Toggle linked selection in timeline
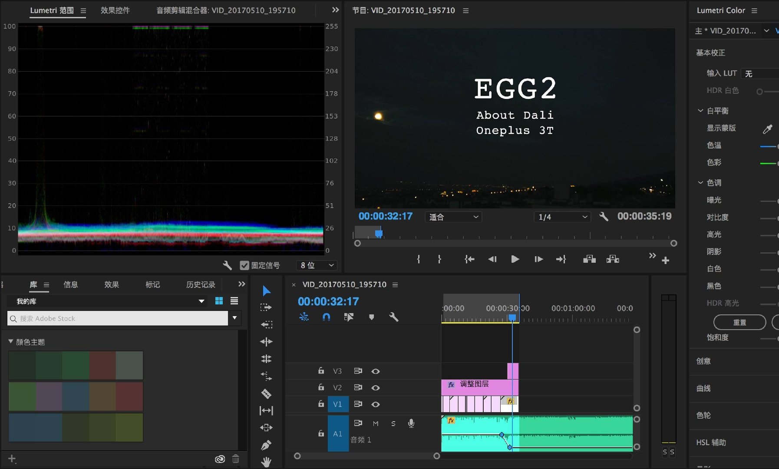The image size is (779, 469). point(349,317)
